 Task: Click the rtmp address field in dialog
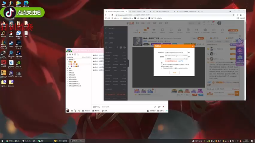tap(176, 52)
